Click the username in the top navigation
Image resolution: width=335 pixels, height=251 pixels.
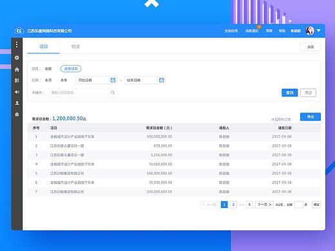click(x=296, y=31)
